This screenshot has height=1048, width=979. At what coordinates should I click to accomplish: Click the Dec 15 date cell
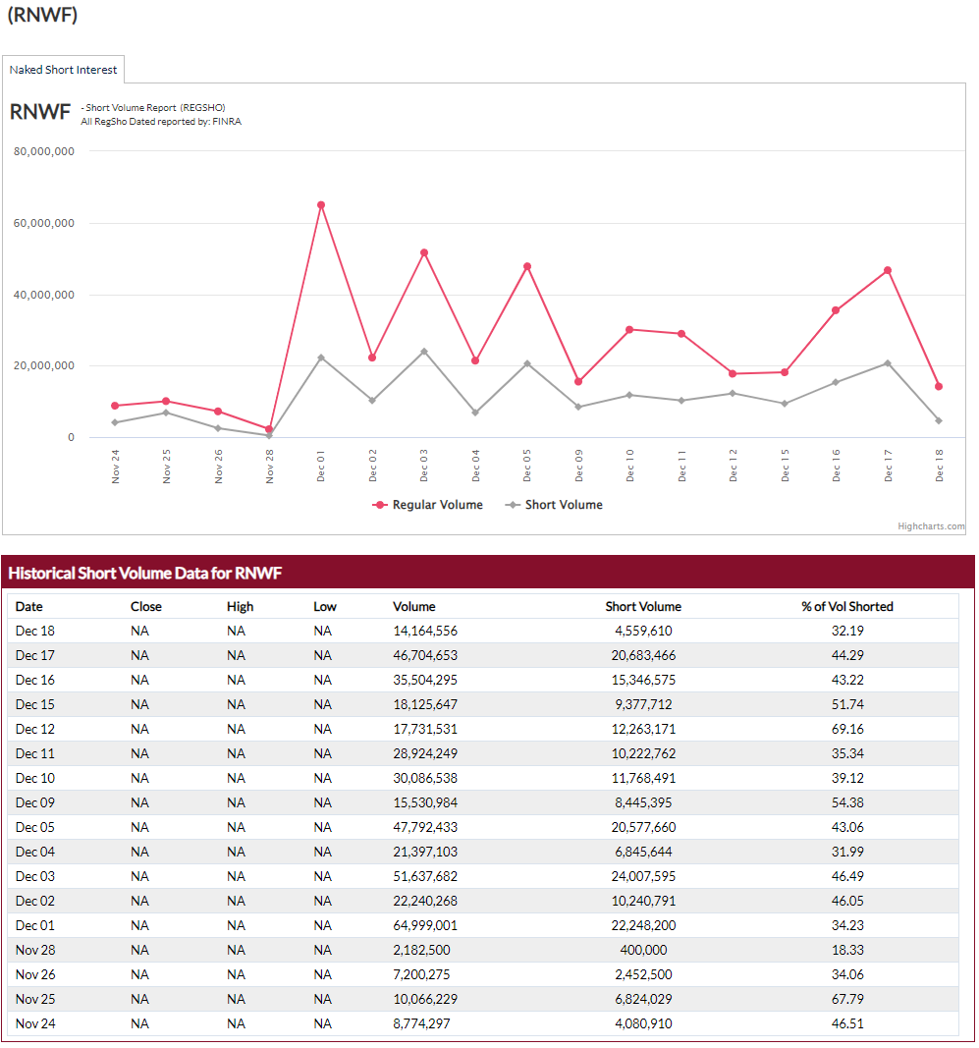pos(34,704)
